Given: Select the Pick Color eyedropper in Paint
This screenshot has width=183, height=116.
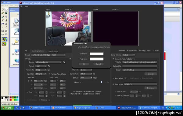Looking at the screenshot, I should (x=3, y=17).
